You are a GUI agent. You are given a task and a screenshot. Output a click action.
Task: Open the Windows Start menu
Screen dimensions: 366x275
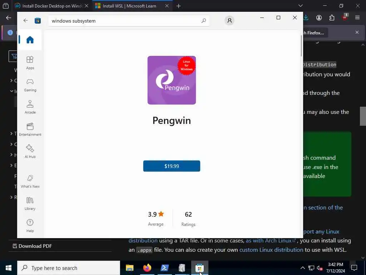point(9,268)
